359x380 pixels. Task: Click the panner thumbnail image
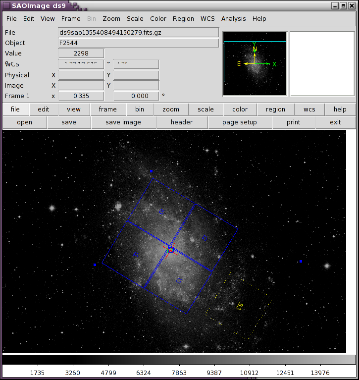(255, 64)
